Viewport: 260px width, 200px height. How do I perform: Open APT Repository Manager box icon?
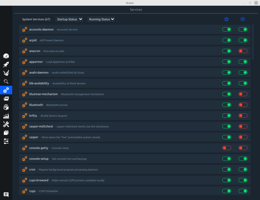click(x=6, y=133)
